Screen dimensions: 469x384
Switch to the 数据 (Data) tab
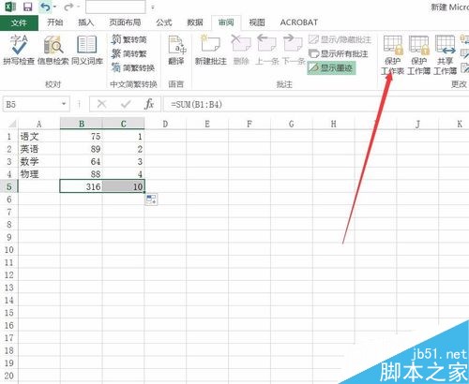pos(195,22)
